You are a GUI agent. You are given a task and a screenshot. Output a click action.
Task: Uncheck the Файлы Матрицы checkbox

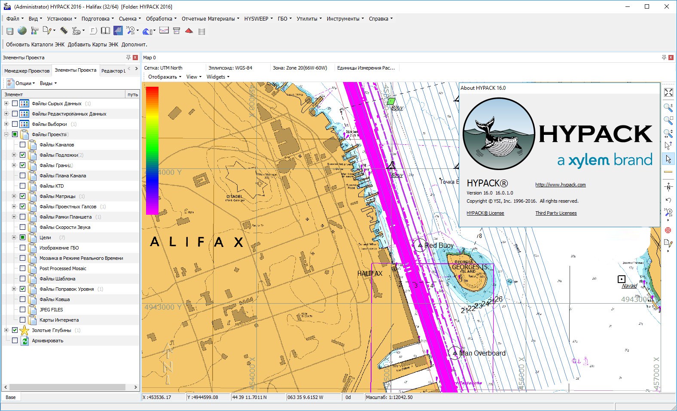pyautogui.click(x=23, y=196)
